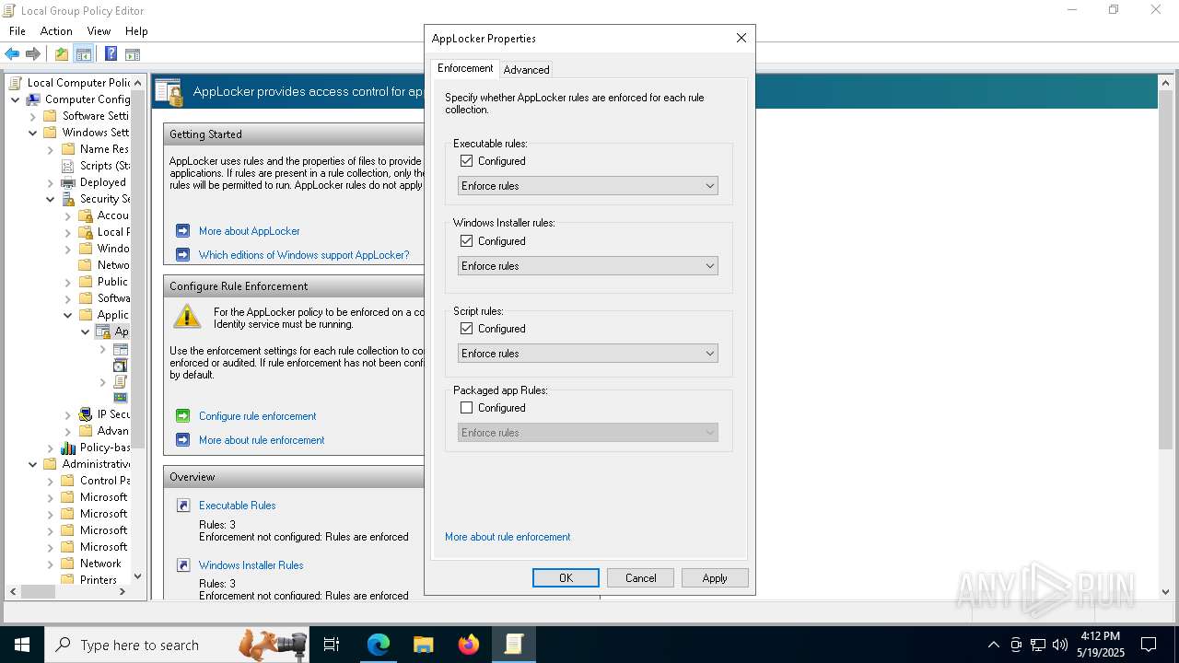Open Firefox from the taskbar

[x=469, y=645]
